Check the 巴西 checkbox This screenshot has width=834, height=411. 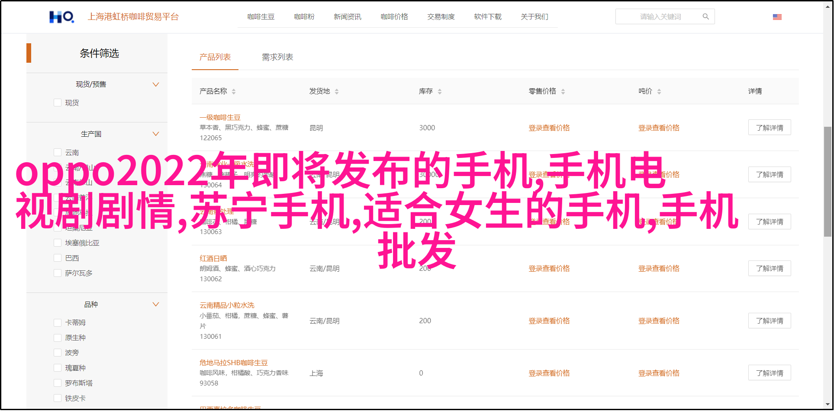58,258
